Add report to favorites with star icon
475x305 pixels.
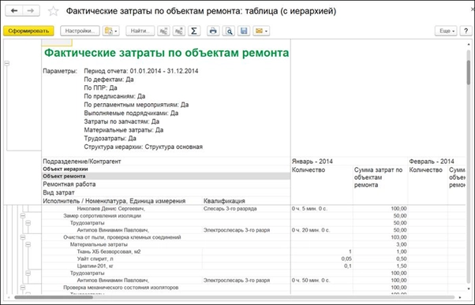54,11
